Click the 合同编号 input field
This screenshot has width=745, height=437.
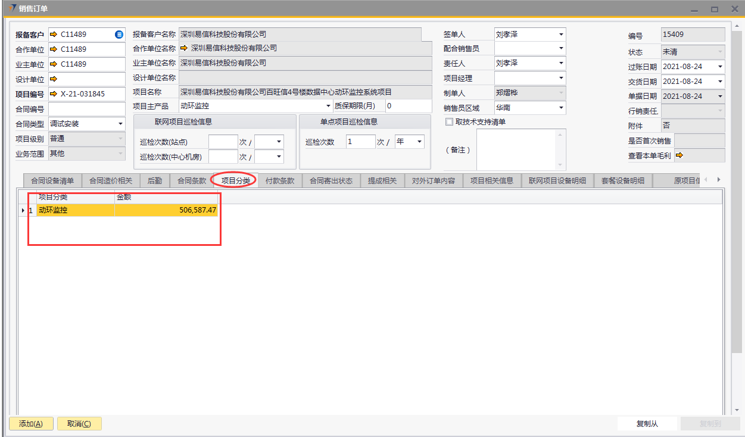click(x=87, y=109)
